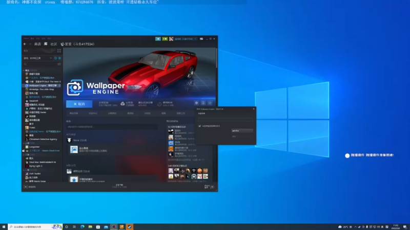Open Microsoft Edge from taskbar
Viewport: 410px width, 230px height.
83,227
